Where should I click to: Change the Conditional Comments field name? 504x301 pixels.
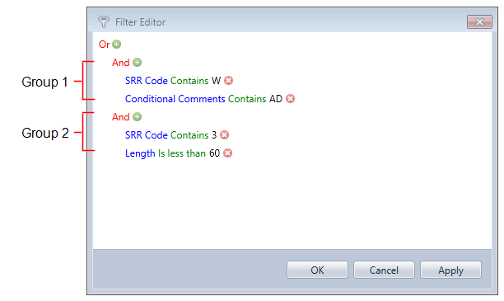[x=175, y=99]
